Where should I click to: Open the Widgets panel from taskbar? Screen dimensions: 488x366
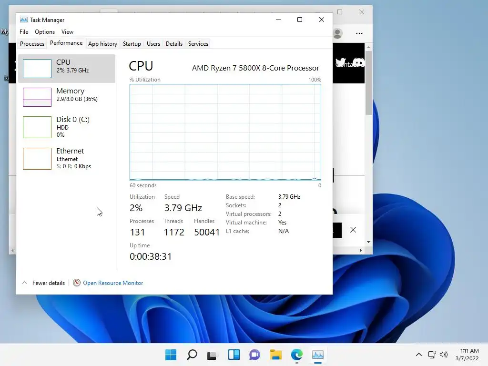pos(234,355)
